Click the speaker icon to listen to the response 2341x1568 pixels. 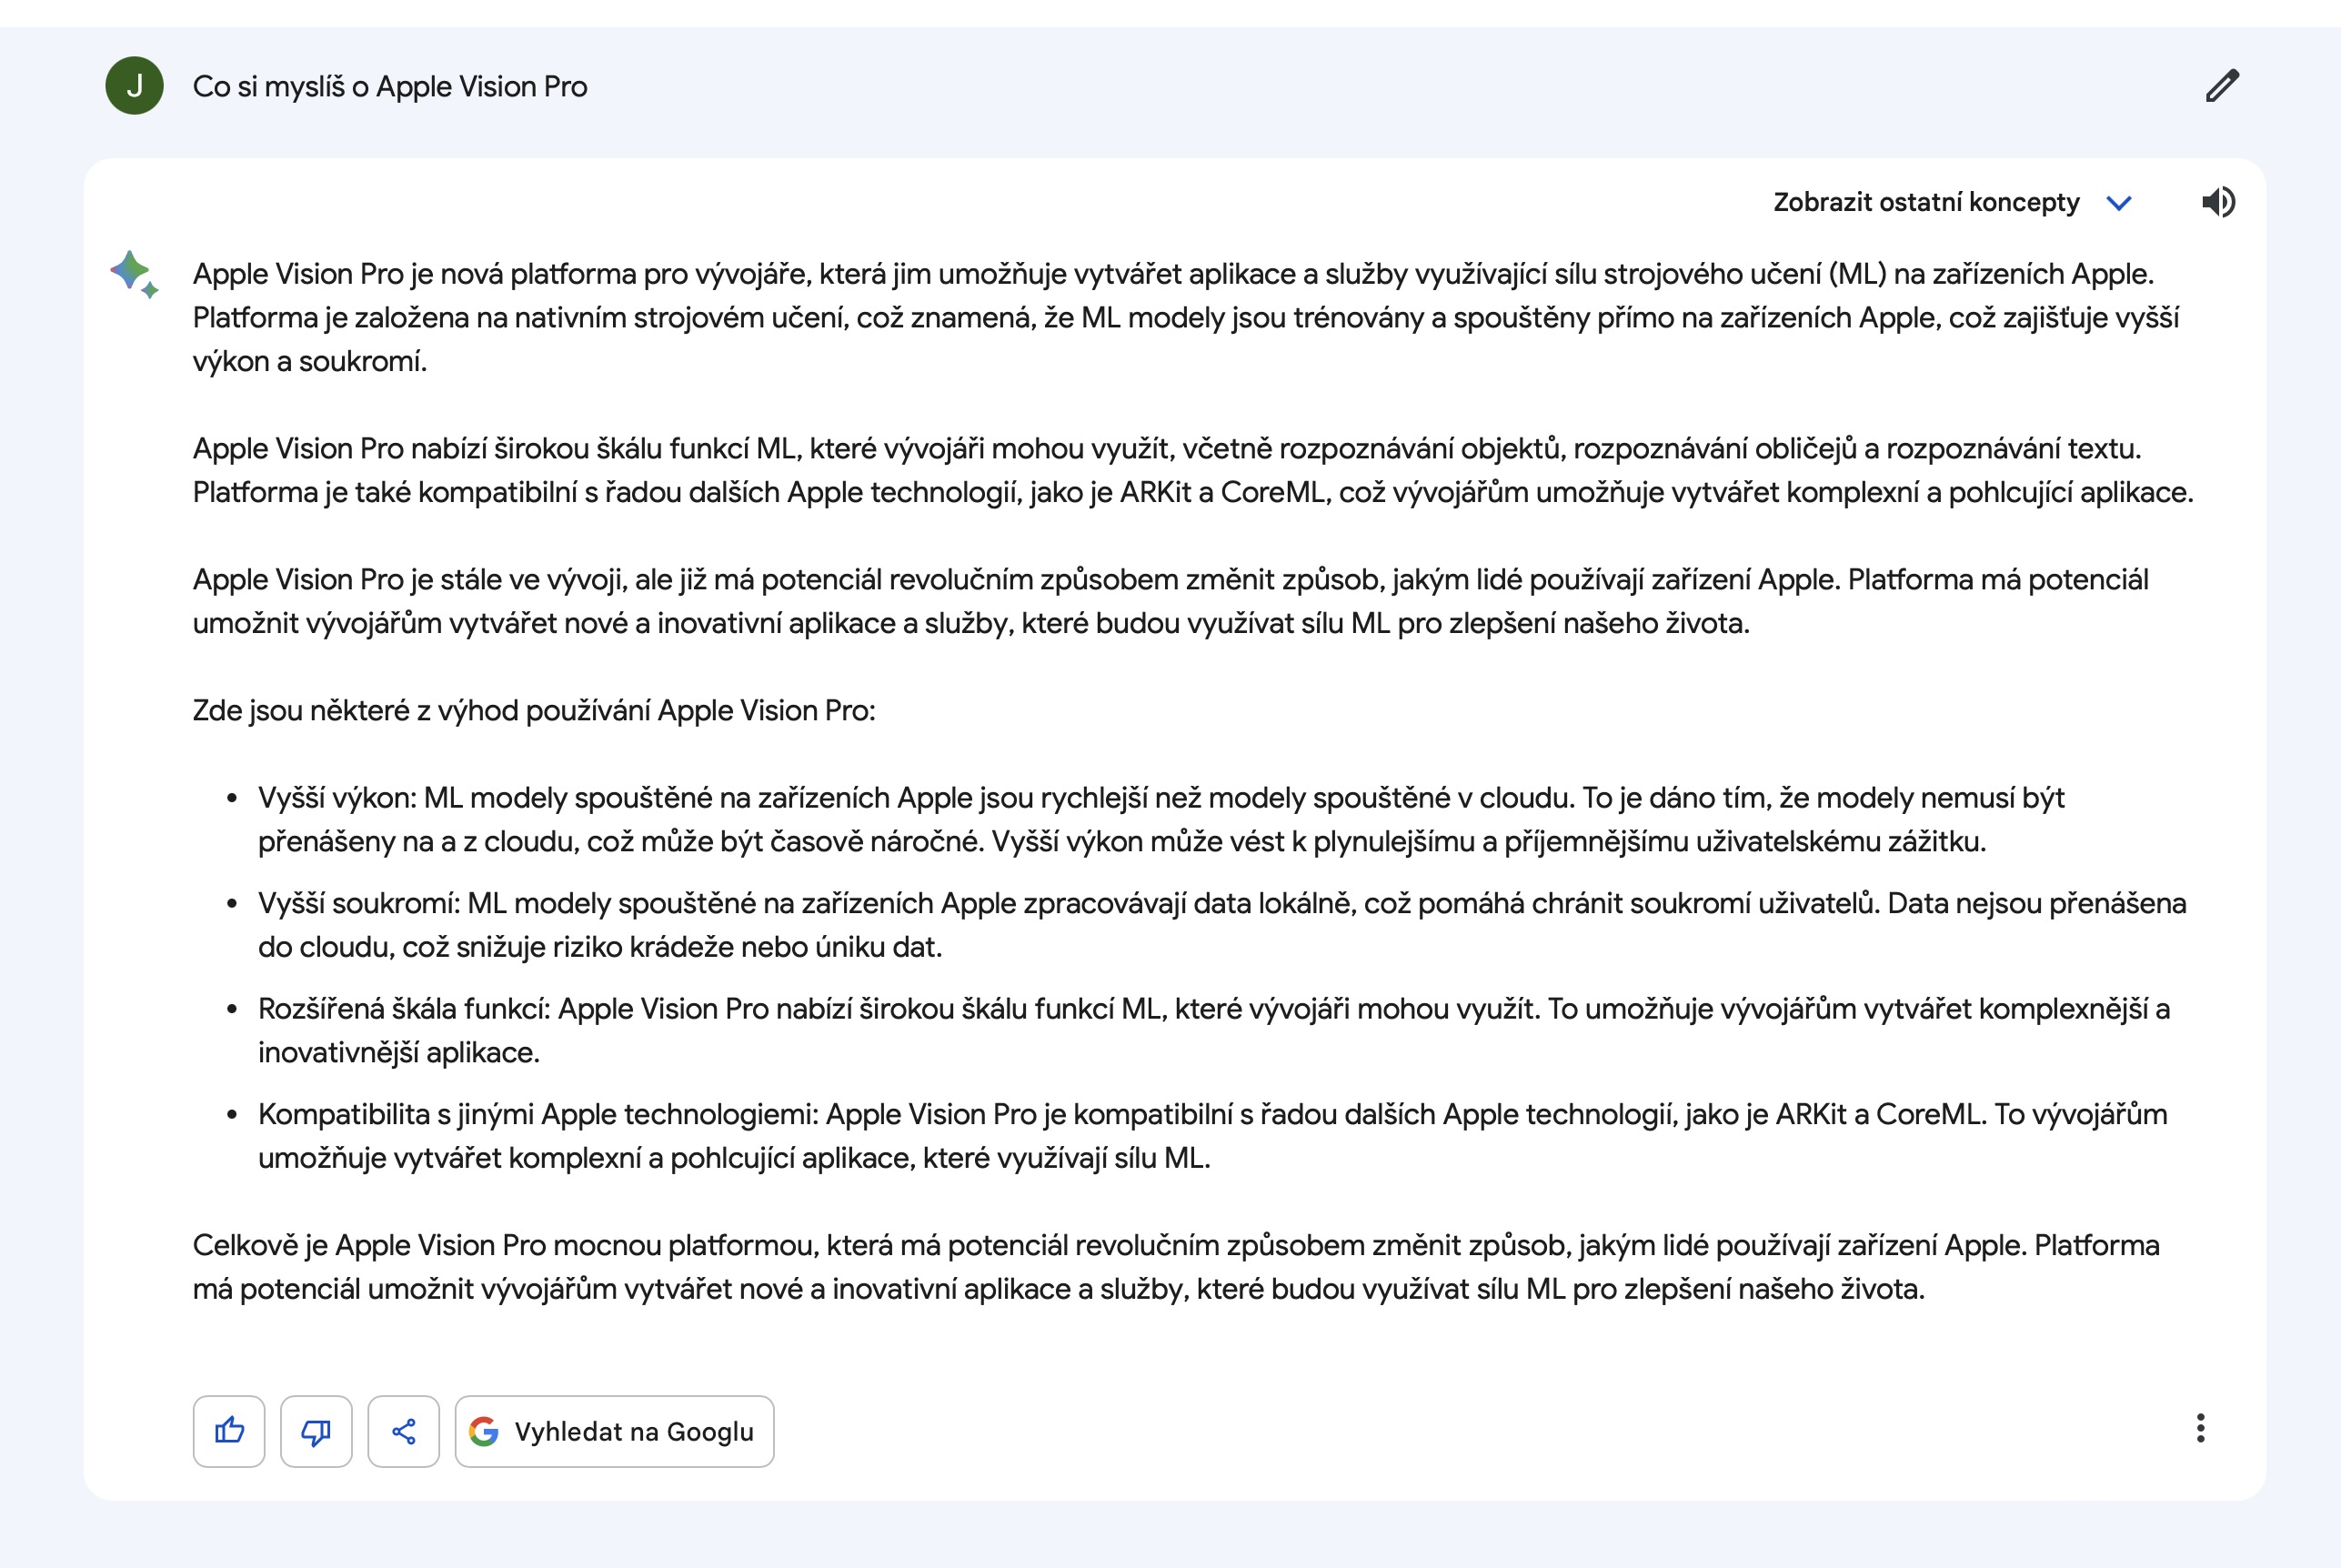click(x=2218, y=202)
